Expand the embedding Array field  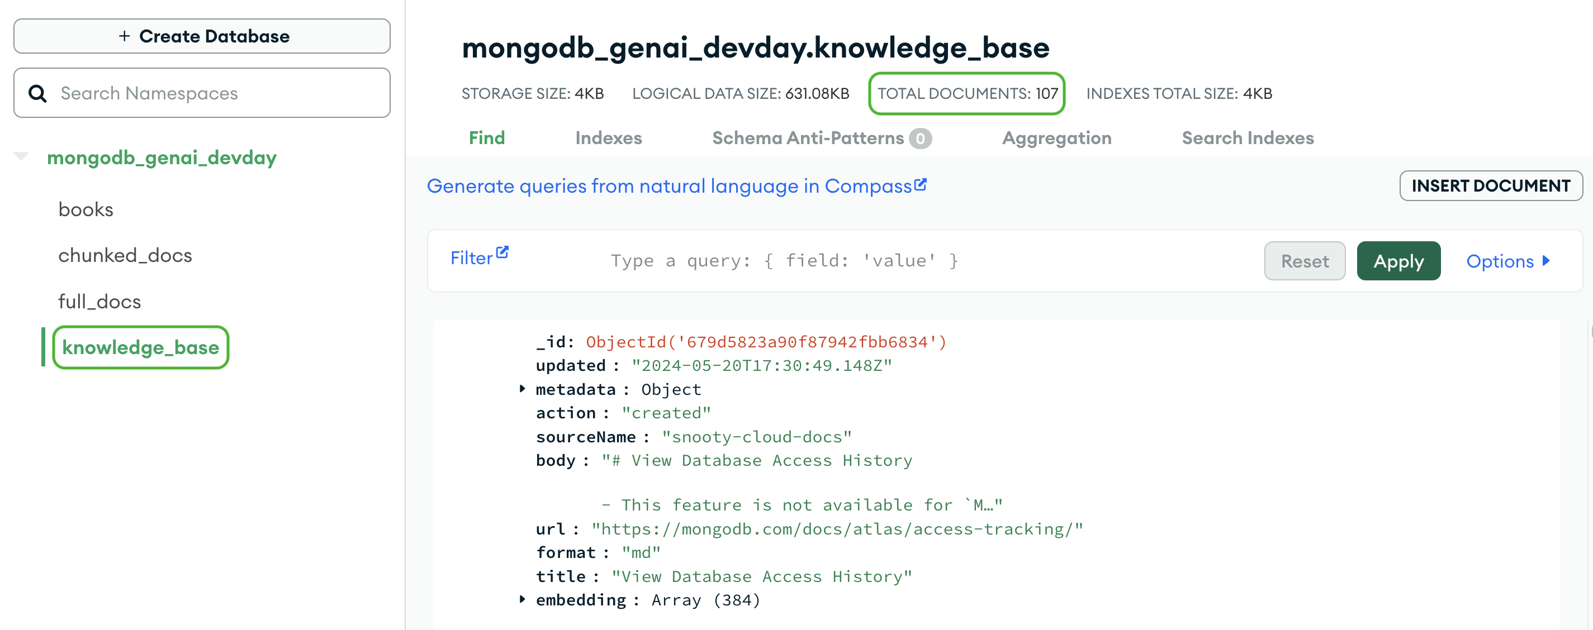[523, 599]
